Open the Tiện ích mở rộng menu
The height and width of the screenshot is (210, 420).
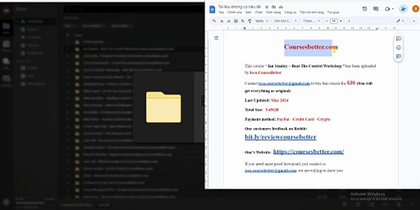click(x=311, y=13)
